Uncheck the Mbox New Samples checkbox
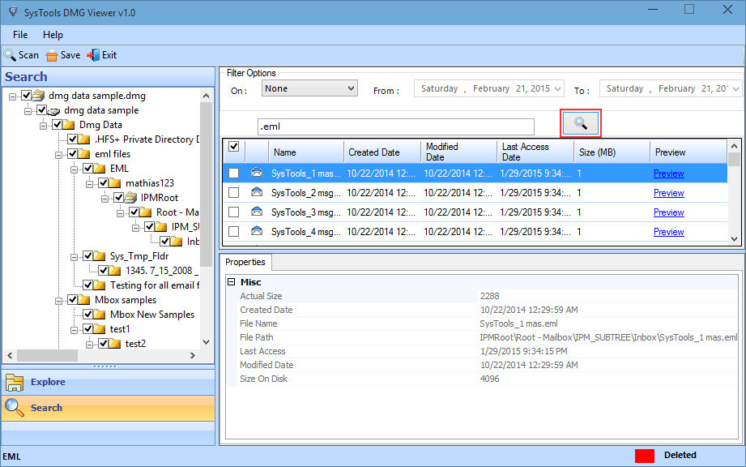746x467 pixels. 87,315
